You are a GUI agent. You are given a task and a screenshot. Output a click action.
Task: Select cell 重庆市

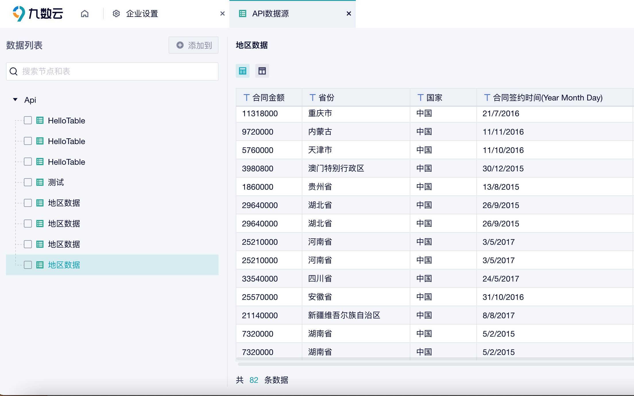point(356,114)
